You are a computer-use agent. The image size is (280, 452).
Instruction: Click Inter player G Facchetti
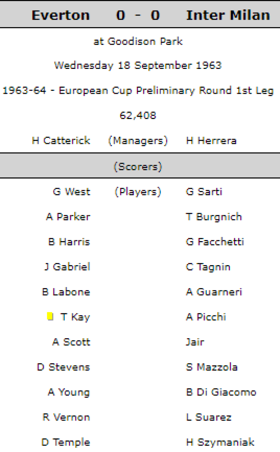coord(215,242)
